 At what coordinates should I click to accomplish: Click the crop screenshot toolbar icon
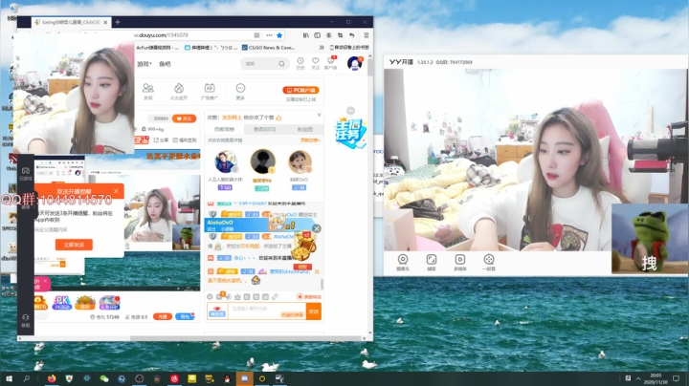click(x=340, y=35)
